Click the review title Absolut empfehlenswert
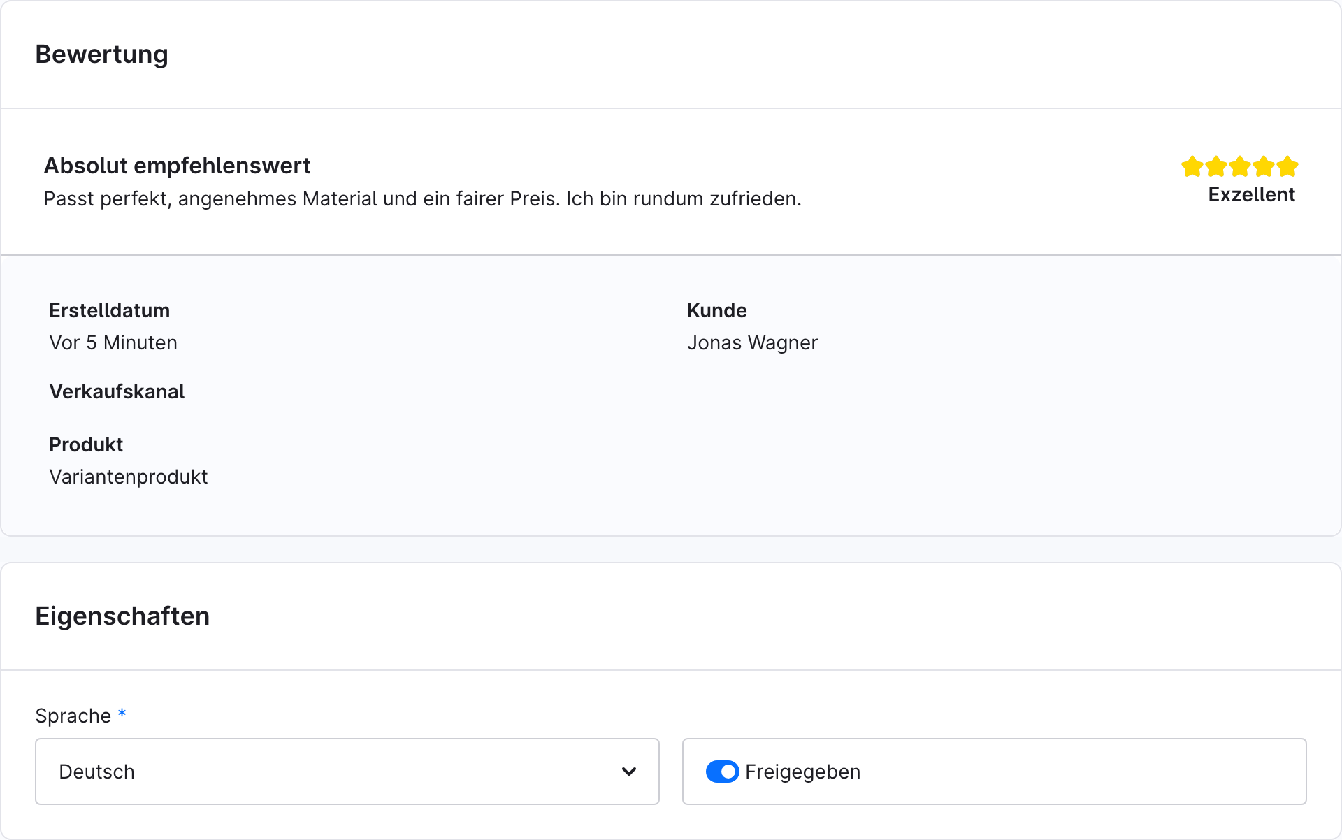1342x840 pixels. coord(178,166)
